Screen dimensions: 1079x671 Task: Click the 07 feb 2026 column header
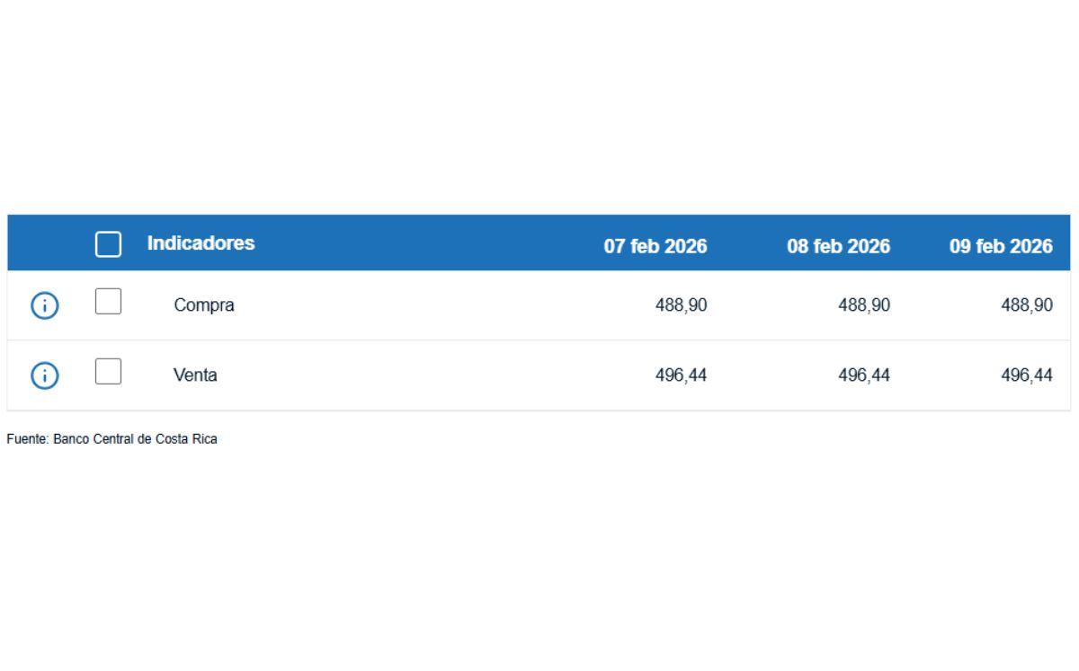coord(655,246)
